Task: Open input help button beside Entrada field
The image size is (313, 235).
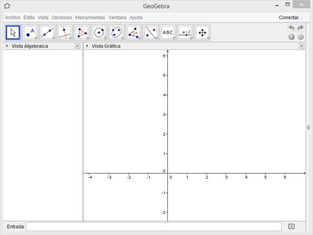Action: pyautogui.click(x=291, y=226)
